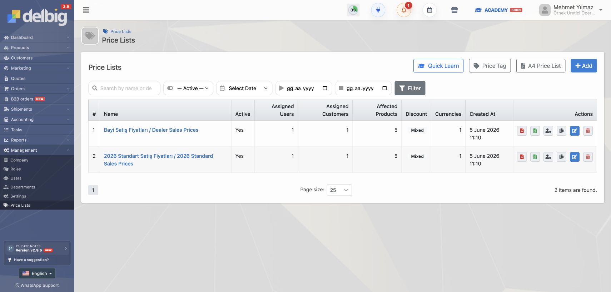Assign users to Dealer Sales Prices list
This screenshot has height=292, width=611.
(548, 131)
